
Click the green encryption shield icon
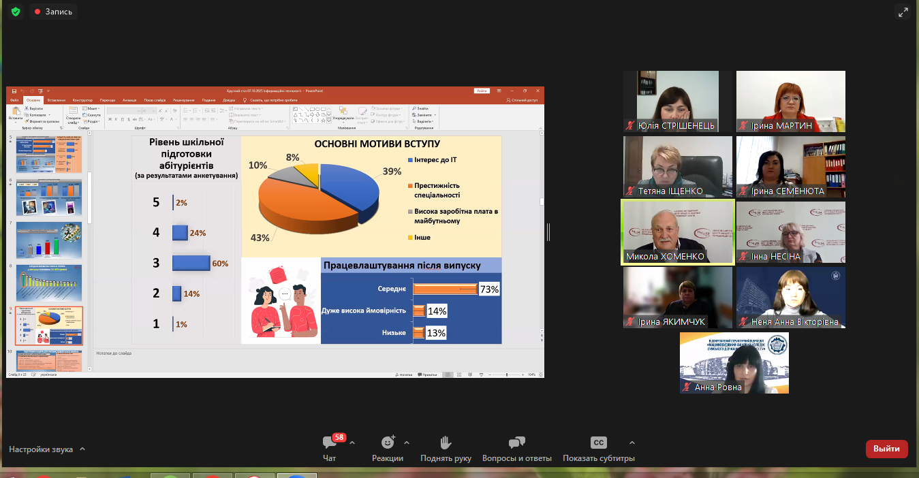pyautogui.click(x=16, y=12)
